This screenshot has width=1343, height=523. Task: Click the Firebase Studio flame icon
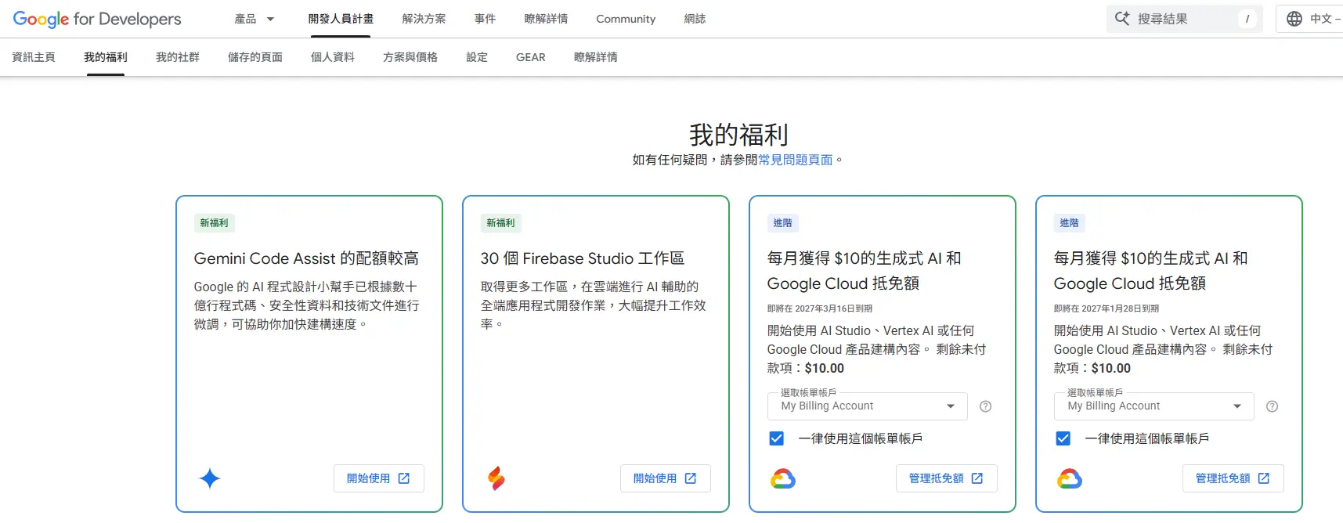pos(496,478)
